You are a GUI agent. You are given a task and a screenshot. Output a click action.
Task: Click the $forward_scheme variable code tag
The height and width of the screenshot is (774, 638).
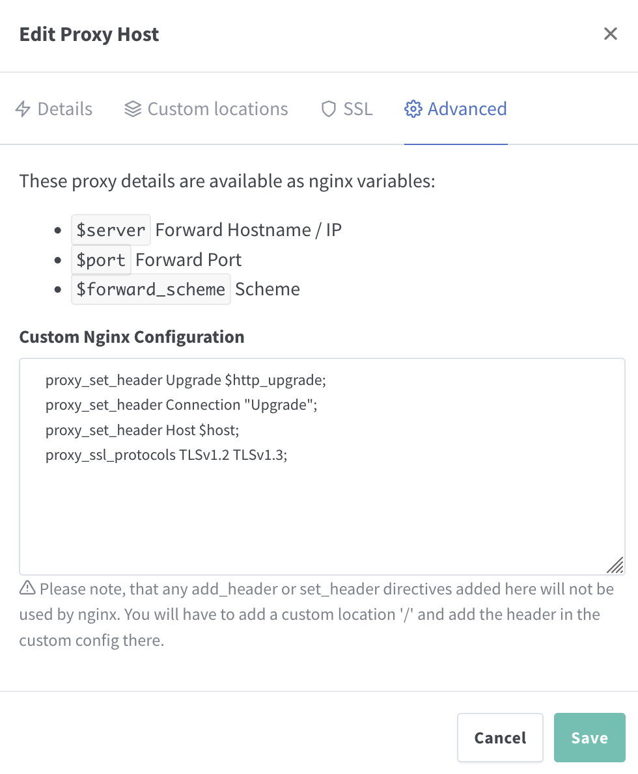tap(151, 289)
